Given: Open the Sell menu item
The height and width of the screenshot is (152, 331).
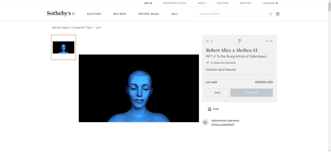Looking at the screenshot, I should (175, 14).
